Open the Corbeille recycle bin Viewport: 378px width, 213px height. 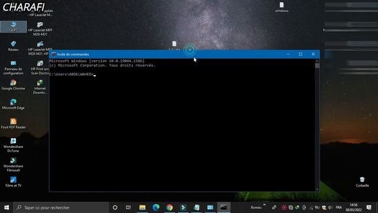(x=362, y=182)
